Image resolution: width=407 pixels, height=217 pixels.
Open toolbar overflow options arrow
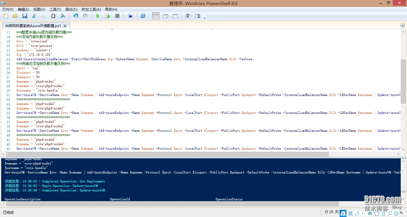204,18
